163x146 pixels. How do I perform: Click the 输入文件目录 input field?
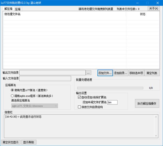point(45,79)
